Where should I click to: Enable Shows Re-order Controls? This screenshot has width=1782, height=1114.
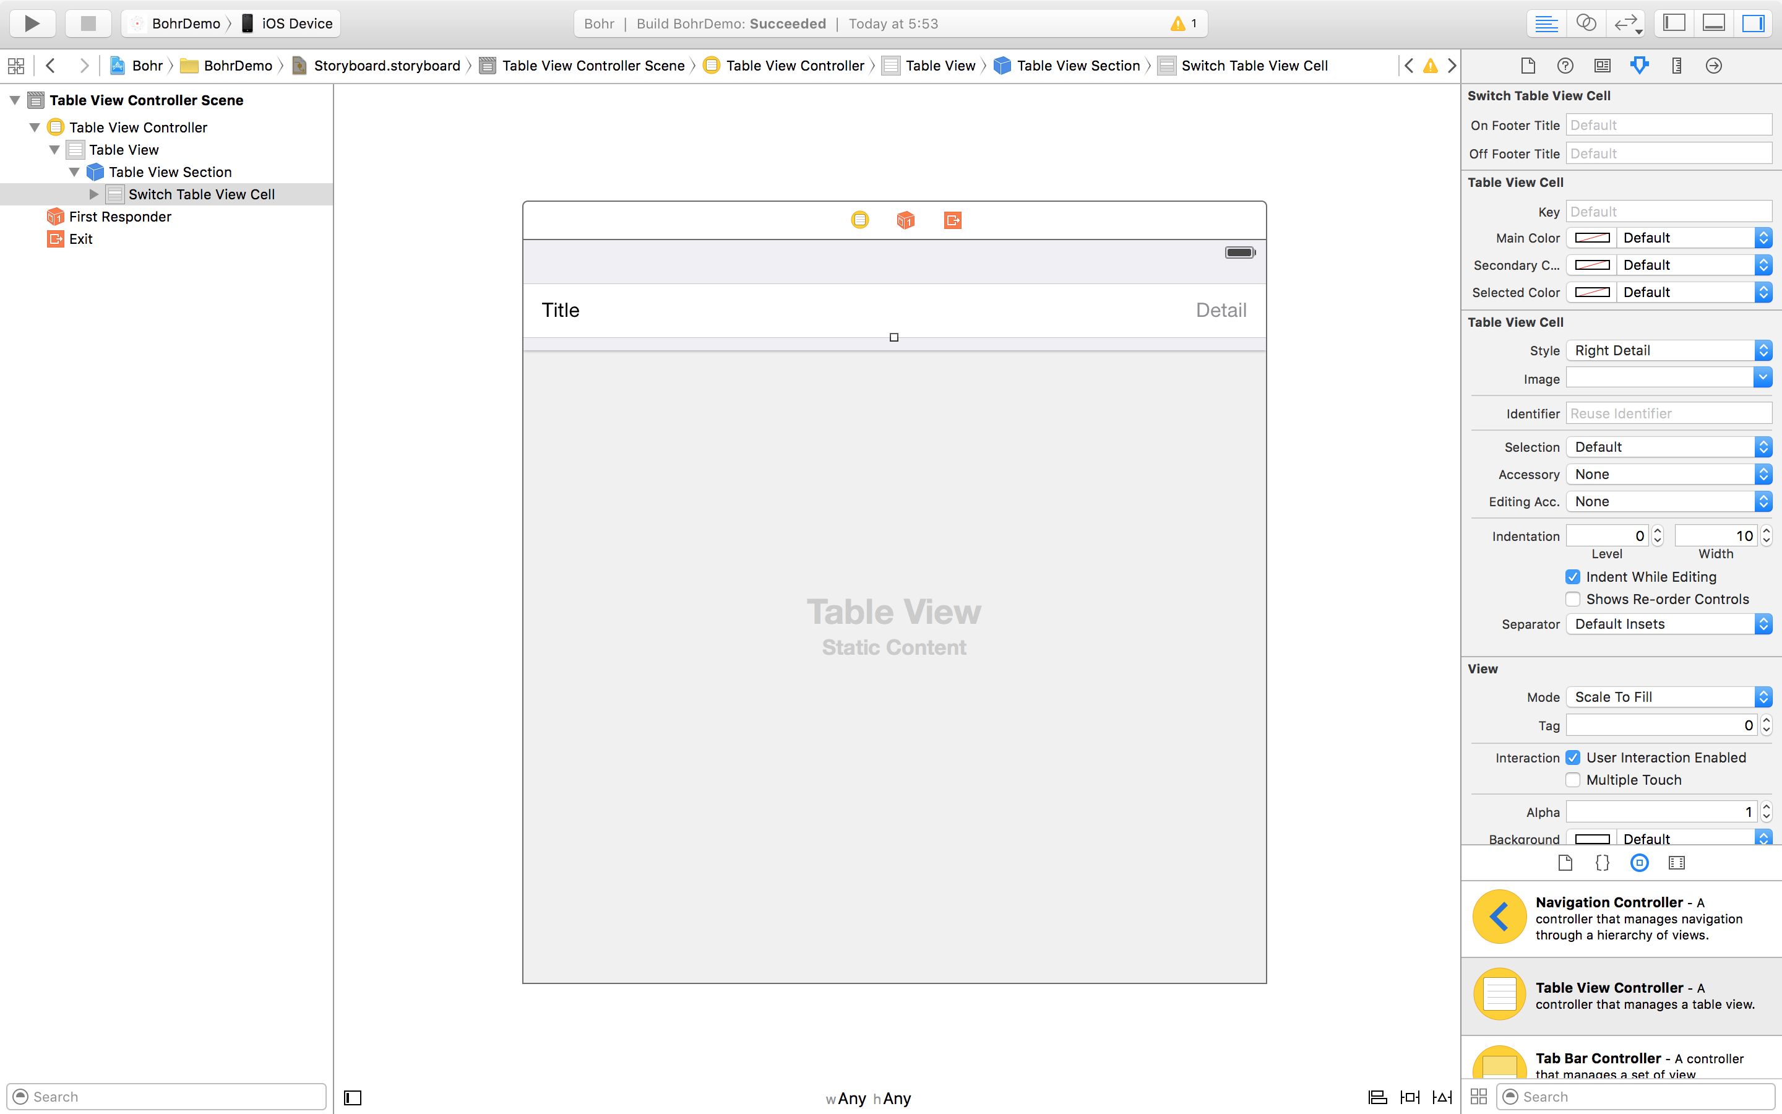click(x=1573, y=599)
